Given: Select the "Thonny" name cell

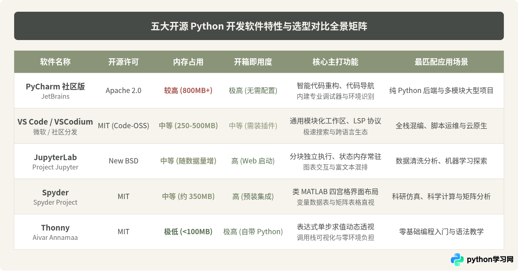Looking at the screenshot, I should pos(55,227).
